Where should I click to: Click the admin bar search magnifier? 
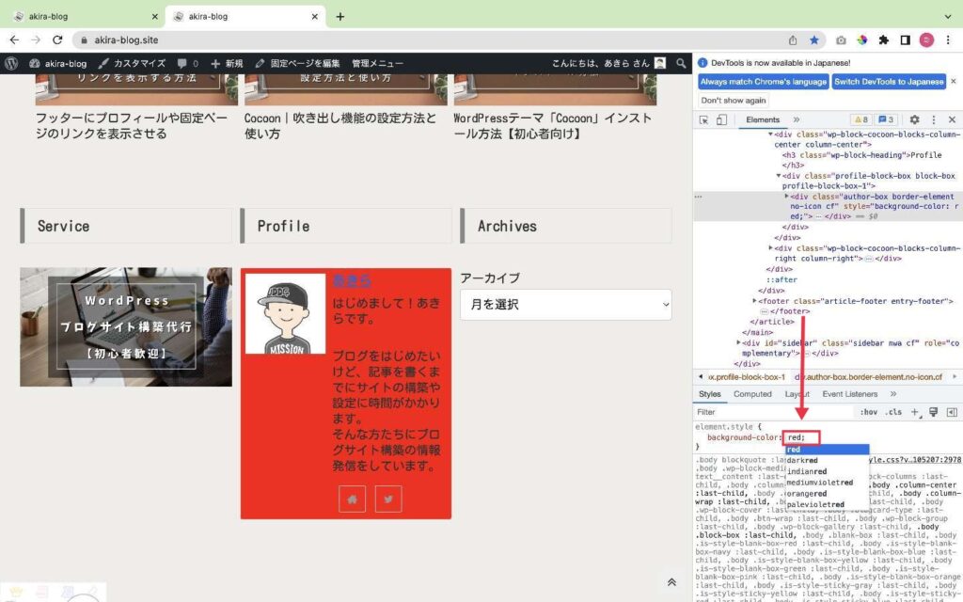(x=681, y=63)
